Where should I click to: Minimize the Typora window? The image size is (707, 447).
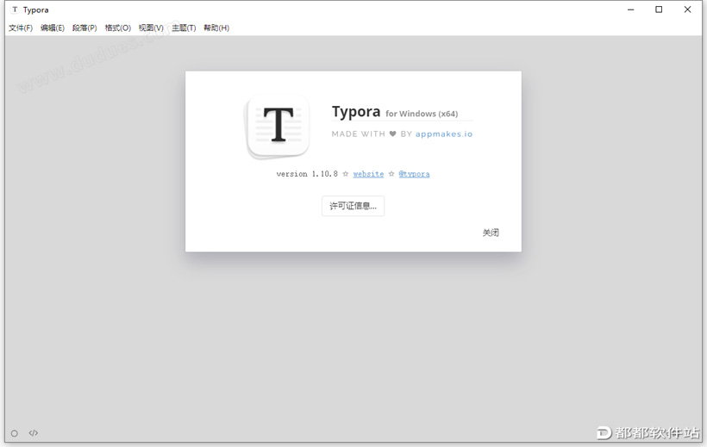(631, 9)
